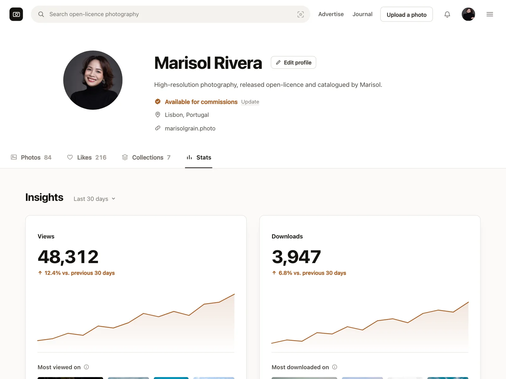Click the large profile portrait photo
The width and height of the screenshot is (506, 379).
click(93, 80)
